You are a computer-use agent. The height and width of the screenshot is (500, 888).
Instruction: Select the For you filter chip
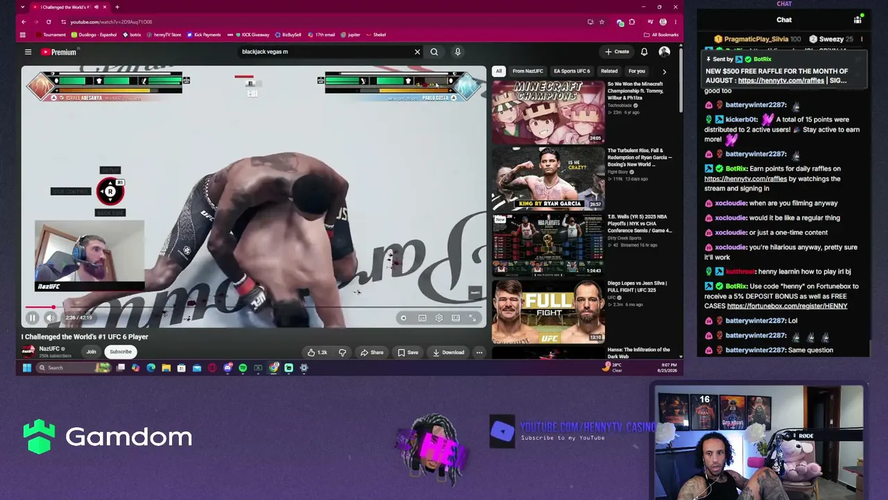637,71
